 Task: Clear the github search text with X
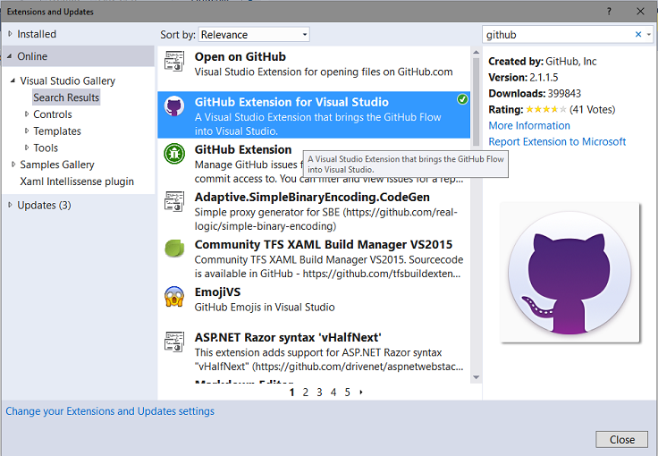click(x=638, y=34)
